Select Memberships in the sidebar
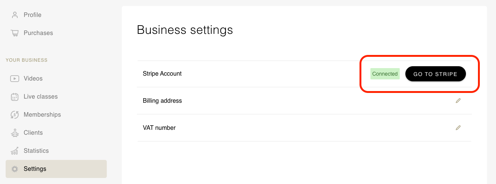The height and width of the screenshot is (184, 496). (42, 115)
